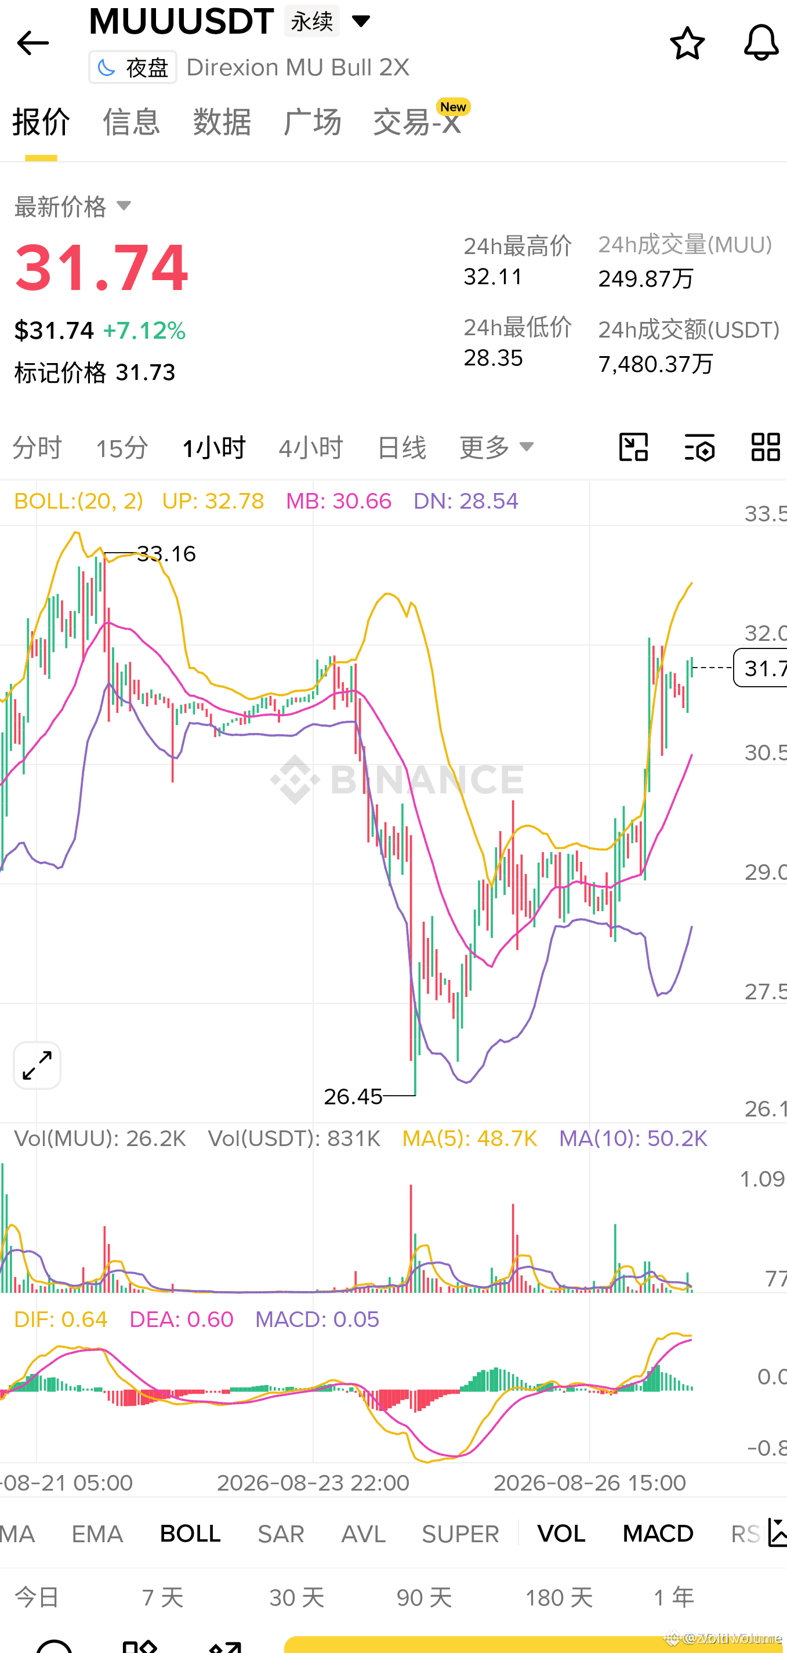Select the 7 天 range

tap(163, 1597)
